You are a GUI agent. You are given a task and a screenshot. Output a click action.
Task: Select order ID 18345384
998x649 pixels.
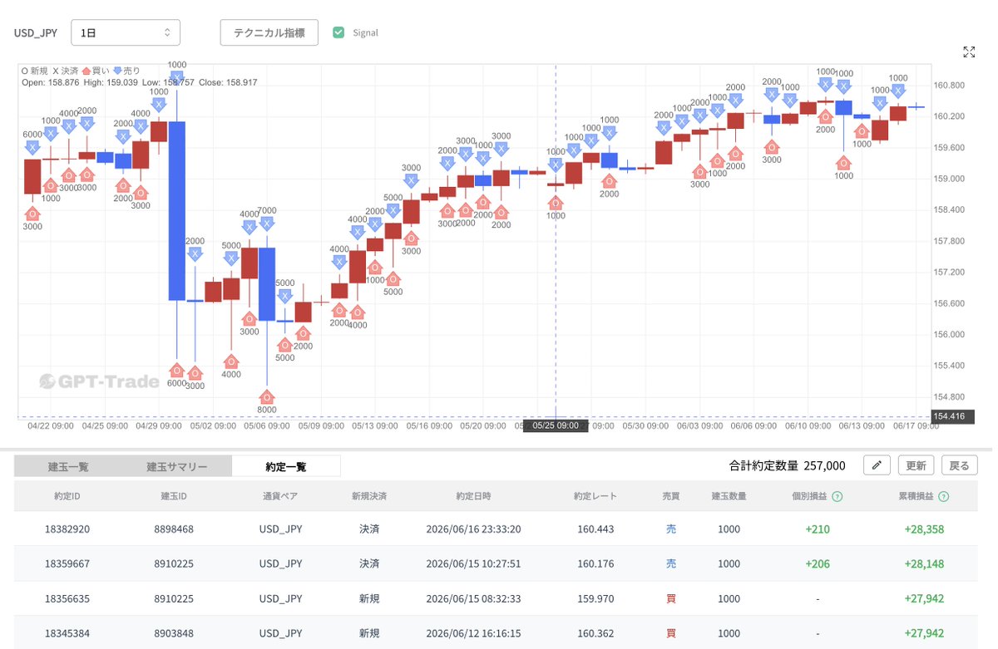(67, 633)
